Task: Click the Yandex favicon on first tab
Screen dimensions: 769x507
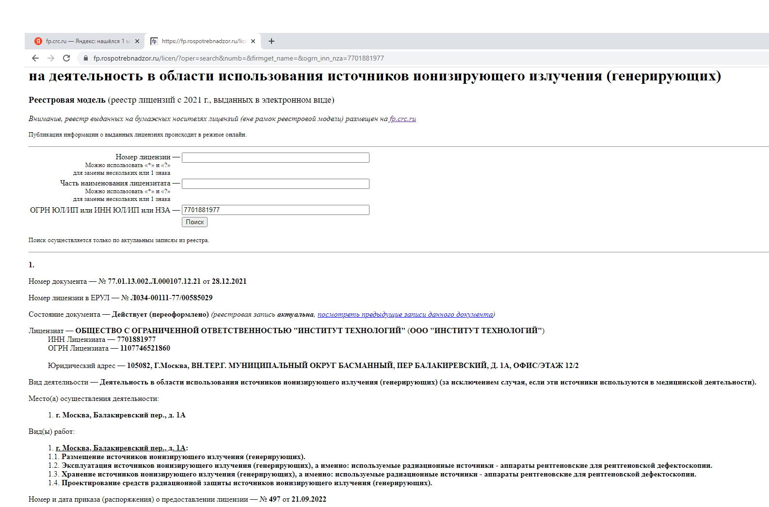Action: click(38, 41)
